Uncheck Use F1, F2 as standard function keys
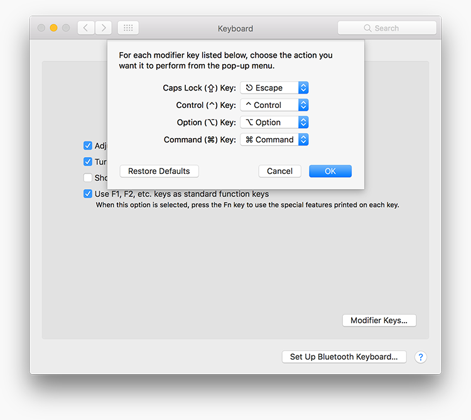The image size is (471, 420). [88, 194]
